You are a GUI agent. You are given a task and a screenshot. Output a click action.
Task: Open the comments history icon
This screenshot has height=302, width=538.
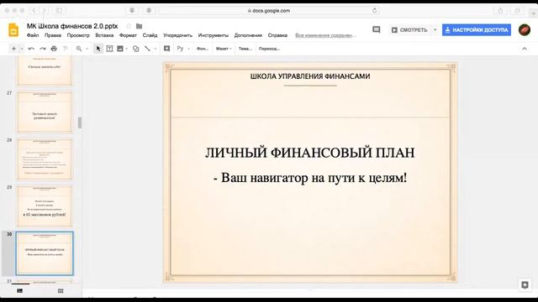coord(377,30)
